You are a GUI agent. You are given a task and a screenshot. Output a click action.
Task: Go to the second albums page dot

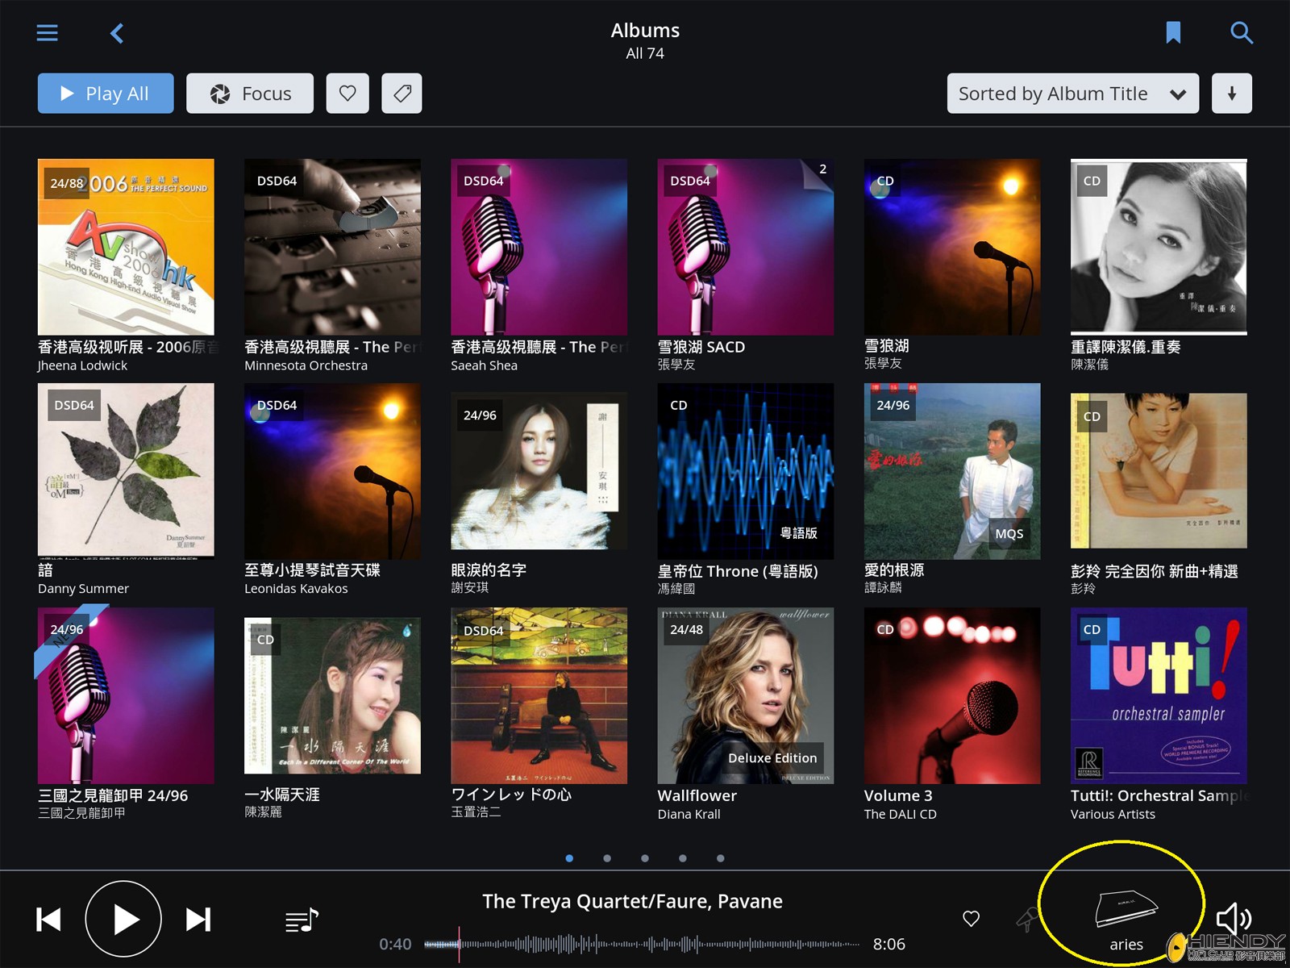click(x=607, y=858)
